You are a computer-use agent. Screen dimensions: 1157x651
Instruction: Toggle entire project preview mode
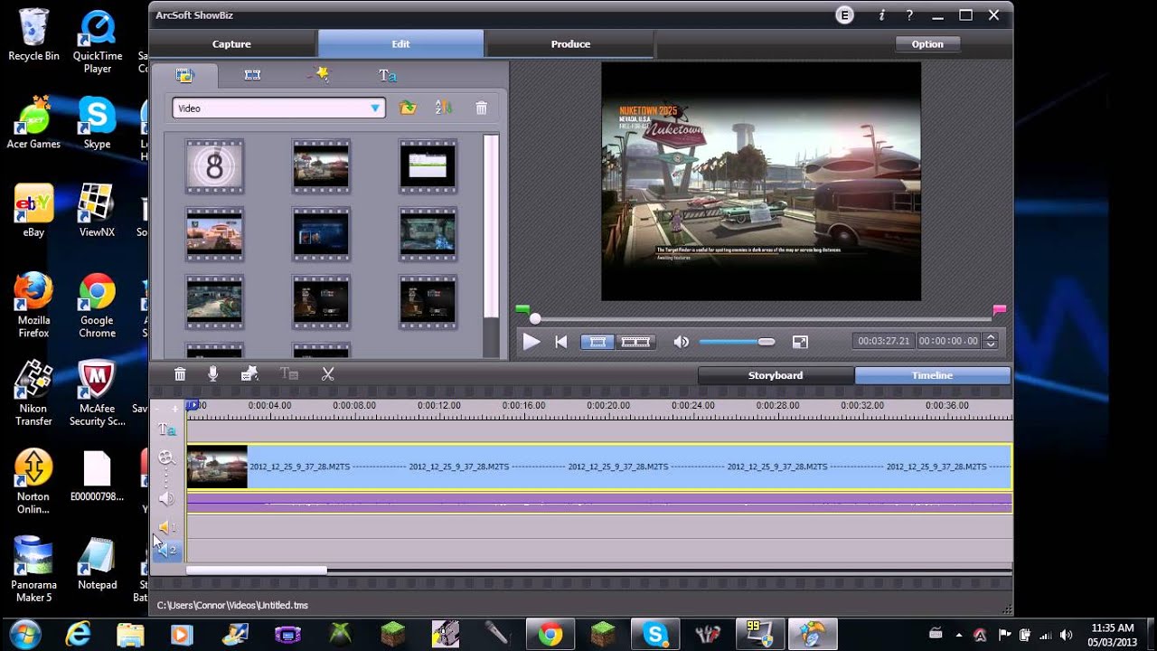coord(635,342)
